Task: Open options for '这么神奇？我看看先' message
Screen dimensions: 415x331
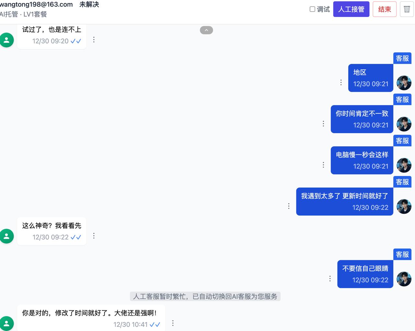Action: coord(94,236)
